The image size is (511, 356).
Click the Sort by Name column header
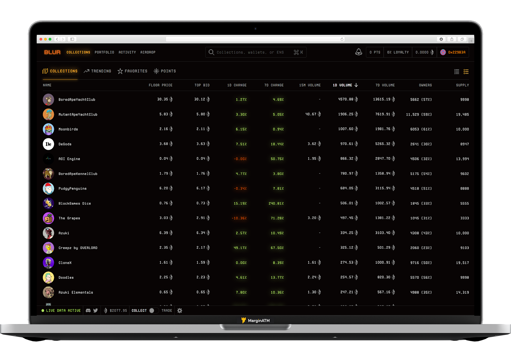[47, 85]
